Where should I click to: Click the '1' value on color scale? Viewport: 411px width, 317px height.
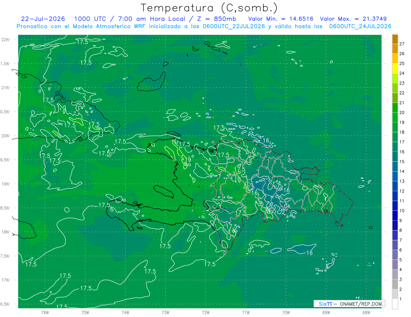tap(401, 299)
